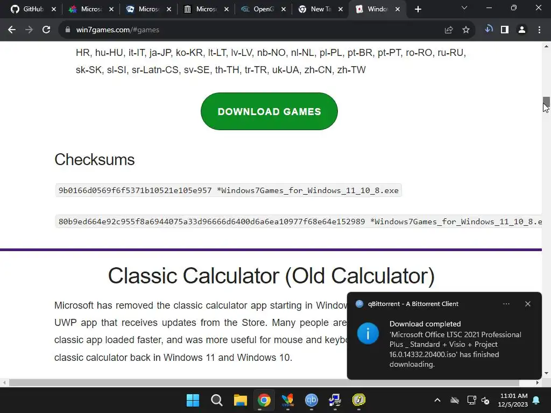Open qBittorrent notification options menu
This screenshot has width=551, height=413.
pyautogui.click(x=506, y=304)
